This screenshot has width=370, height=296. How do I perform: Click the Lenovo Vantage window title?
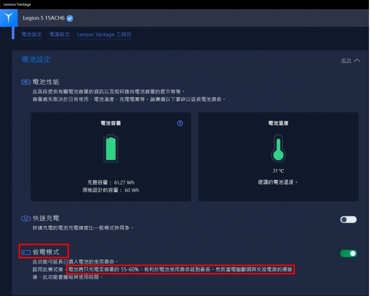(x=17, y=4)
